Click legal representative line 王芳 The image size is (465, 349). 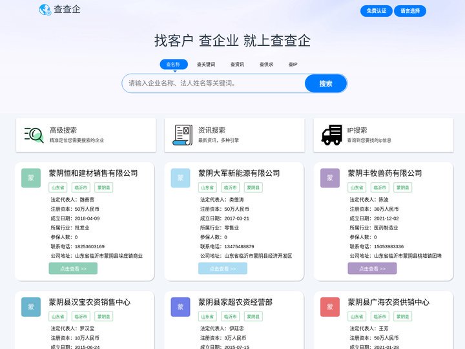[x=369, y=328]
